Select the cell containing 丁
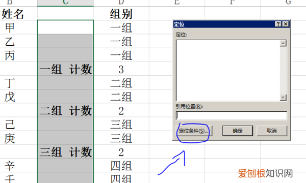The height and width of the screenshot is (183, 306). (x=18, y=83)
